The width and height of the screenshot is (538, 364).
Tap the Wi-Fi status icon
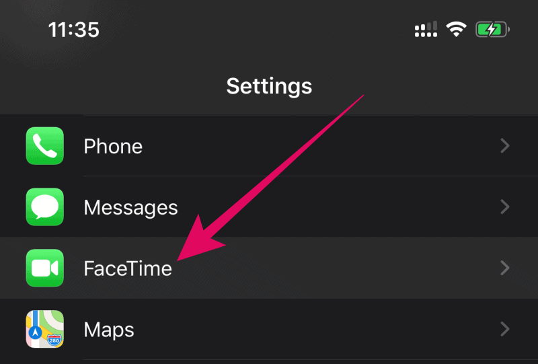456,29
